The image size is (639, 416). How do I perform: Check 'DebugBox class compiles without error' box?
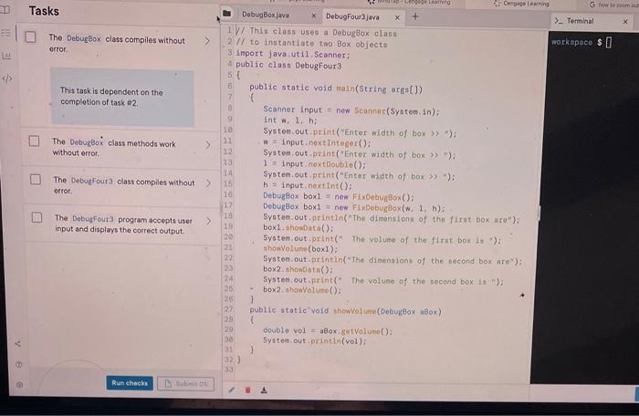[30, 37]
